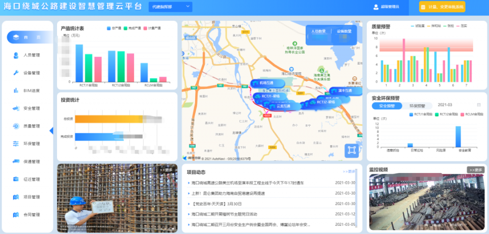489x234 pixels.
Task: Open 环保管理 via its sidebar icon
Action: tap(15, 144)
